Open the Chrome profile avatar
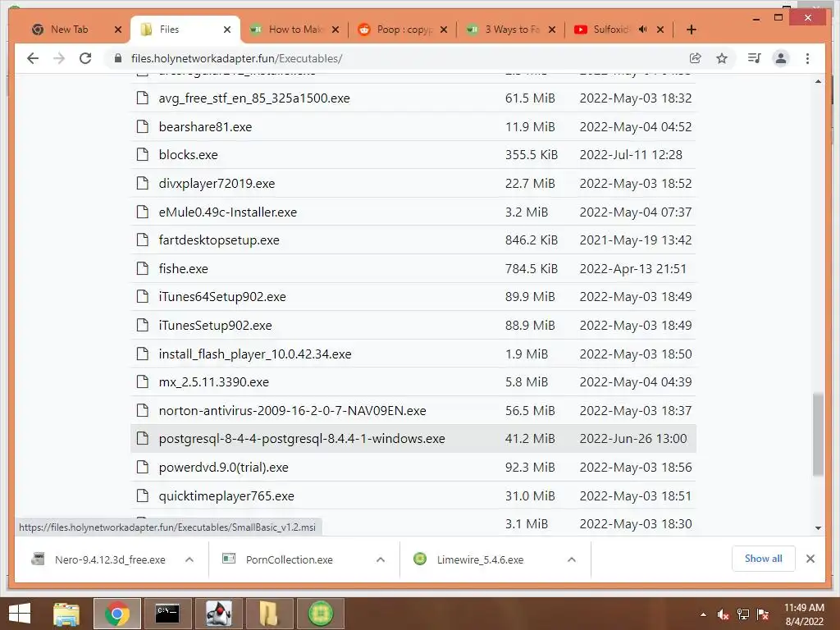Viewport: 840px width, 630px height. (x=781, y=58)
